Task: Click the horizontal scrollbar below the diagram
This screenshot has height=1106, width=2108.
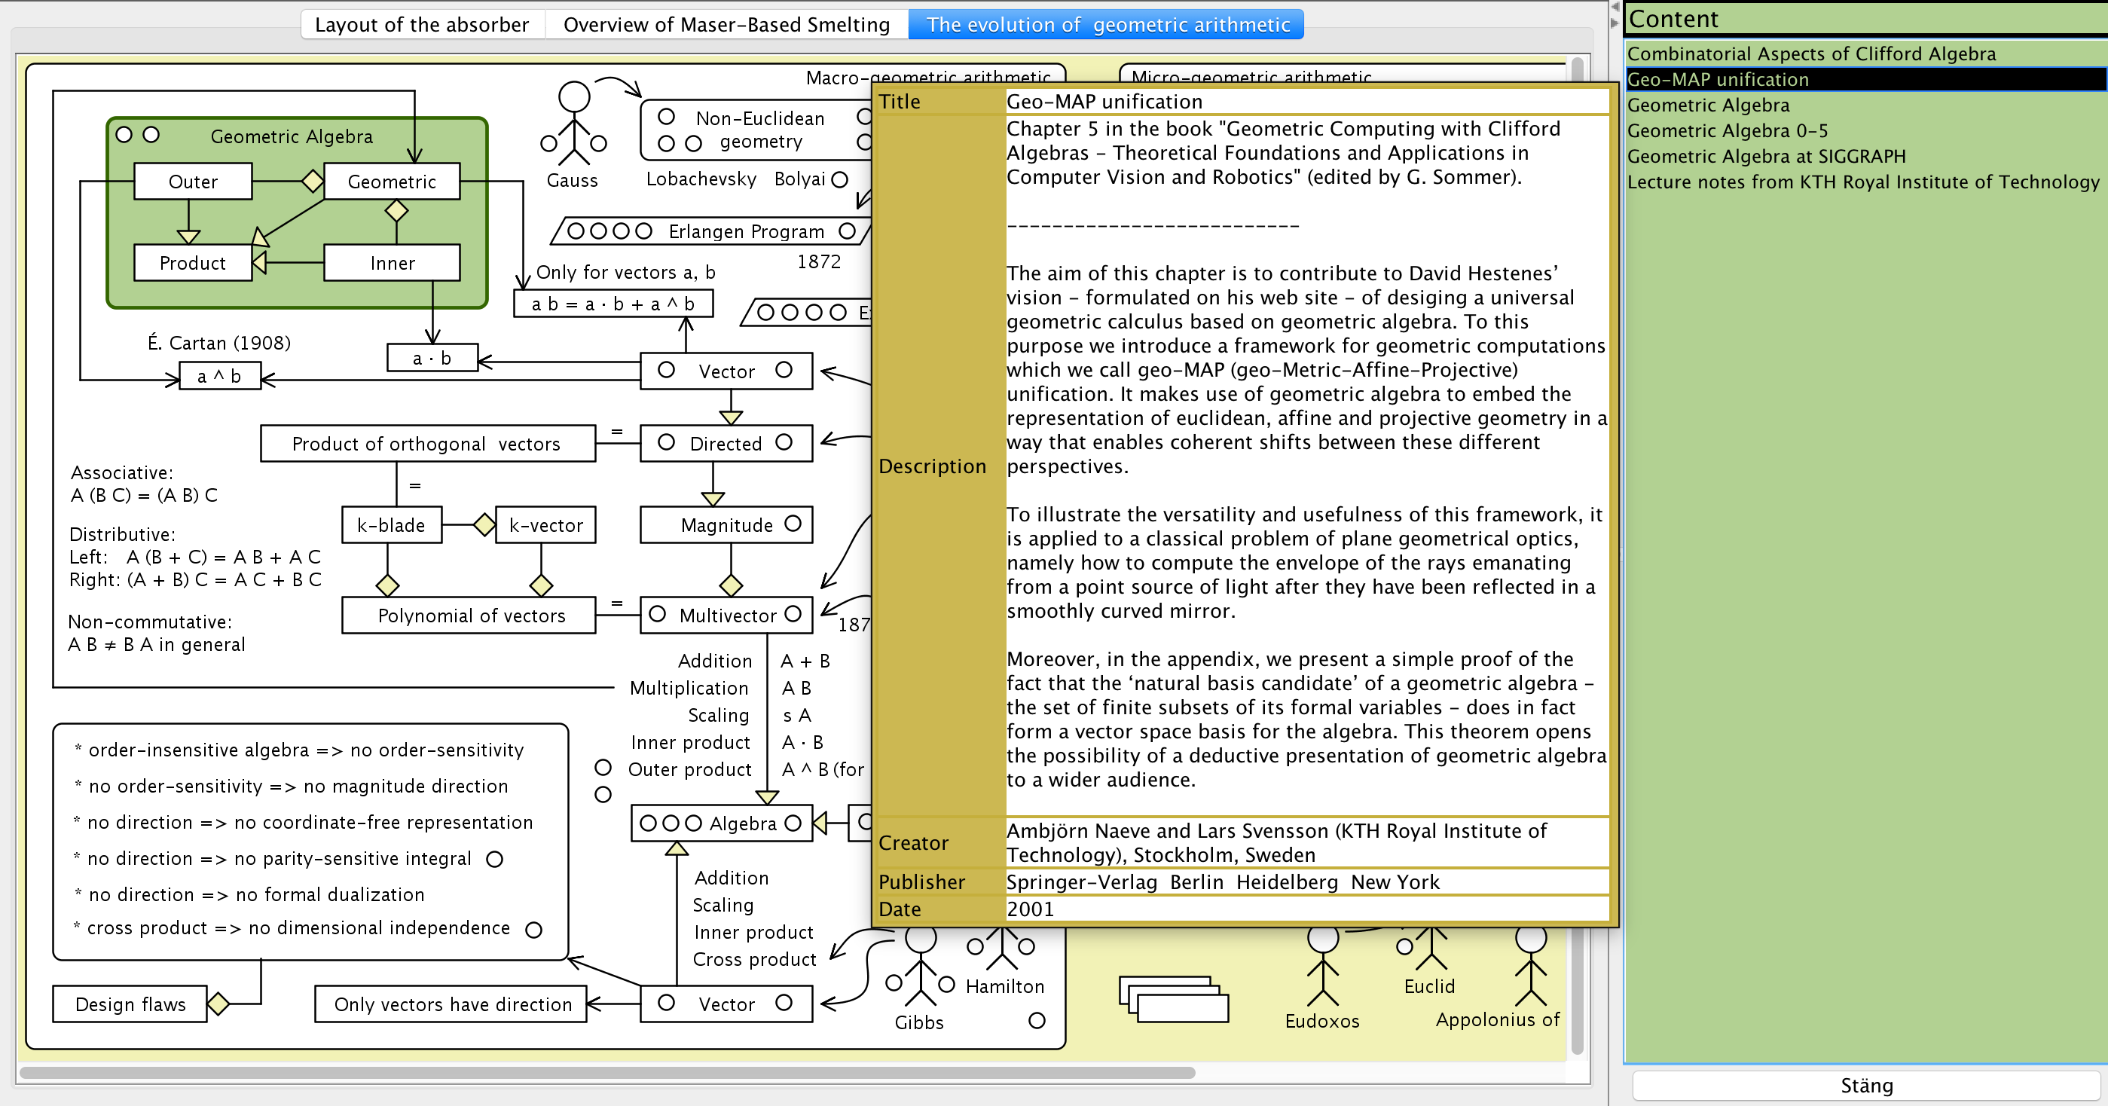Action: 606,1072
